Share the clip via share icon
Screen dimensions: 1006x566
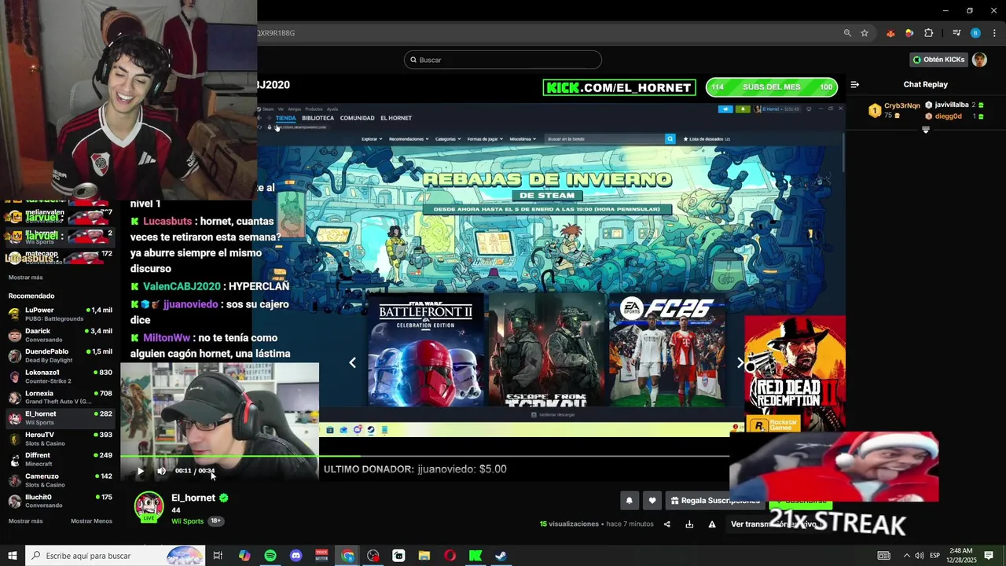tap(667, 524)
